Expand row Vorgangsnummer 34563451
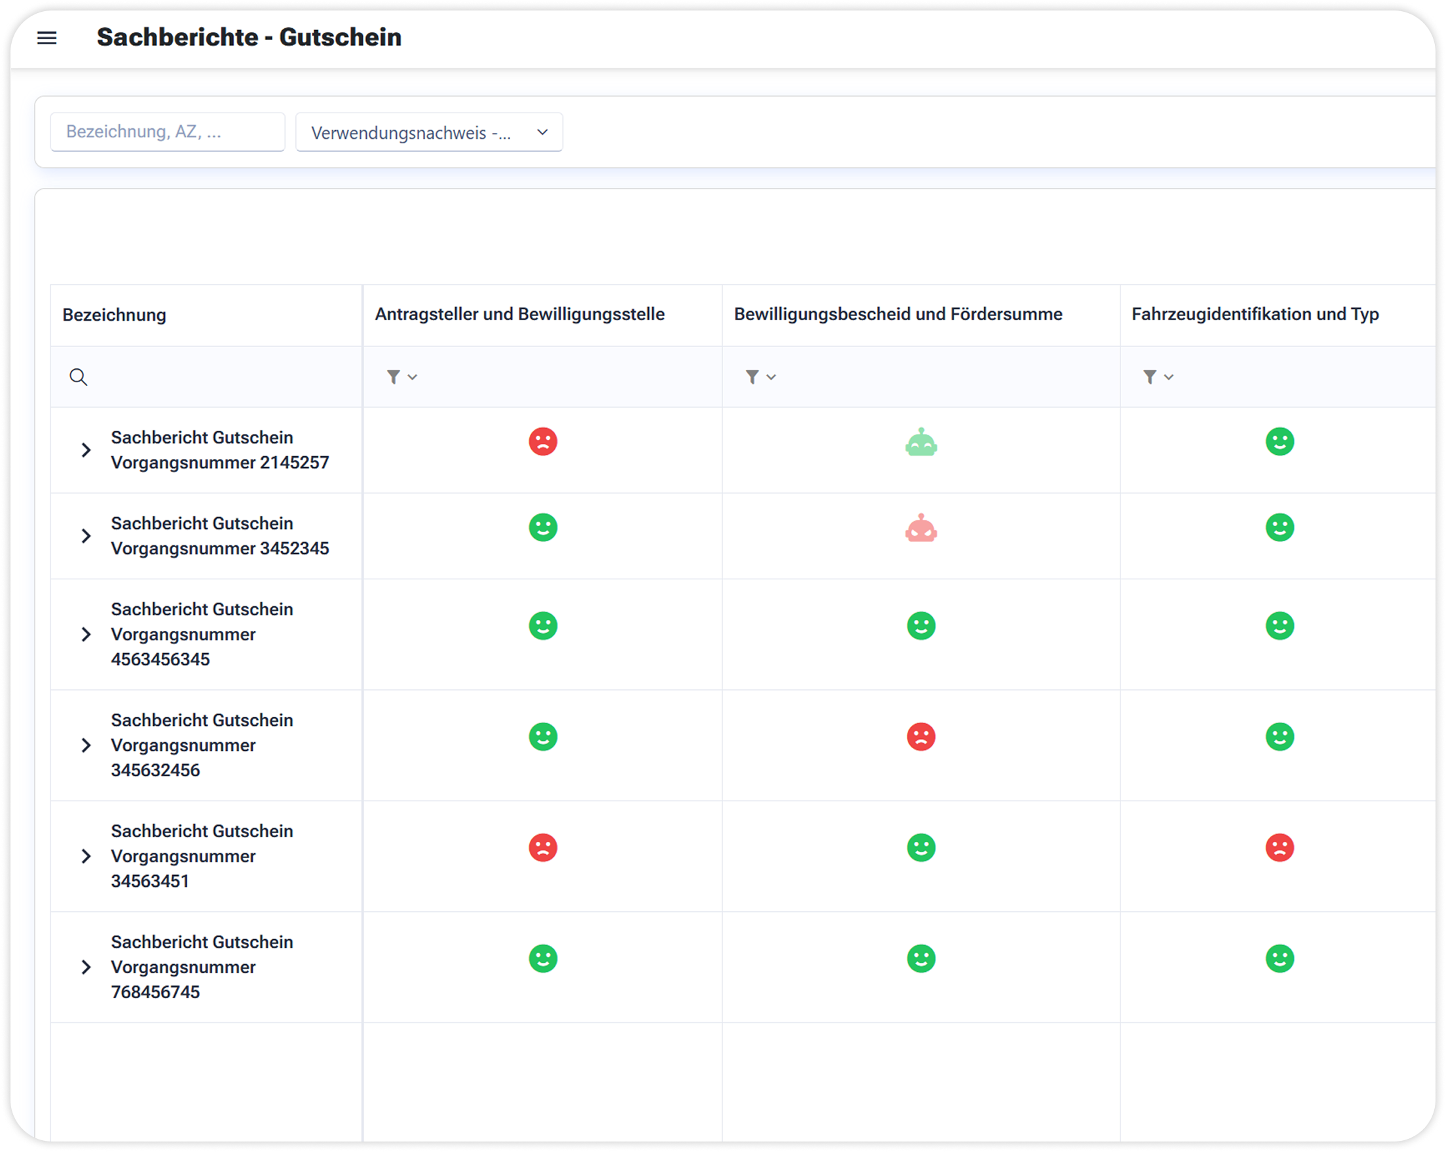This screenshot has height=1152, width=1446. (86, 855)
